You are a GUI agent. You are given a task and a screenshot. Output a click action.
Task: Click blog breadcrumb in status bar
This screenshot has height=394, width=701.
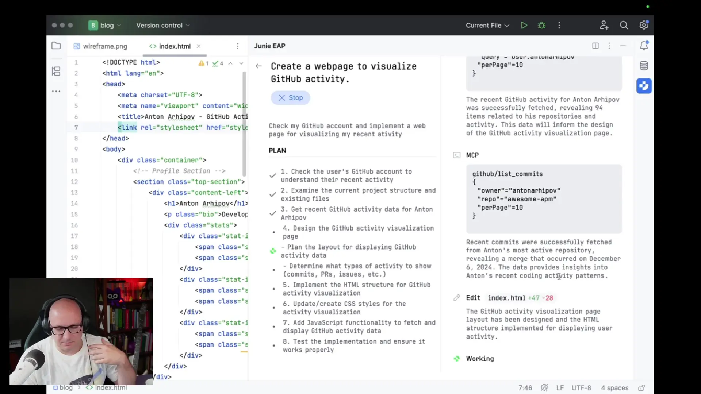63,387
